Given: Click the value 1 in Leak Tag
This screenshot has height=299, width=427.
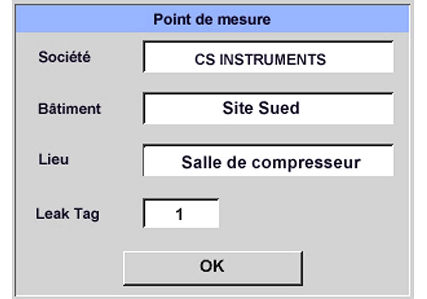Looking at the screenshot, I should tap(179, 214).
